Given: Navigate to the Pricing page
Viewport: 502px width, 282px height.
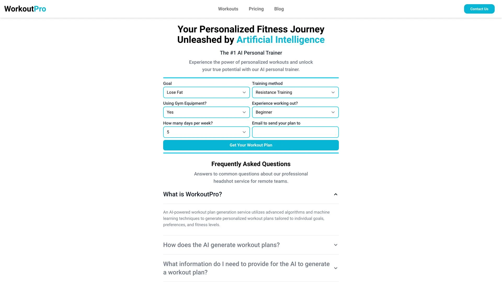Looking at the screenshot, I should [256, 9].
